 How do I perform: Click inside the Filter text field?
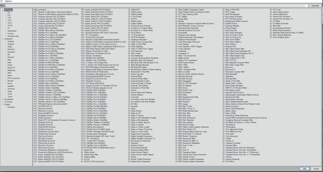tap(155, 6)
